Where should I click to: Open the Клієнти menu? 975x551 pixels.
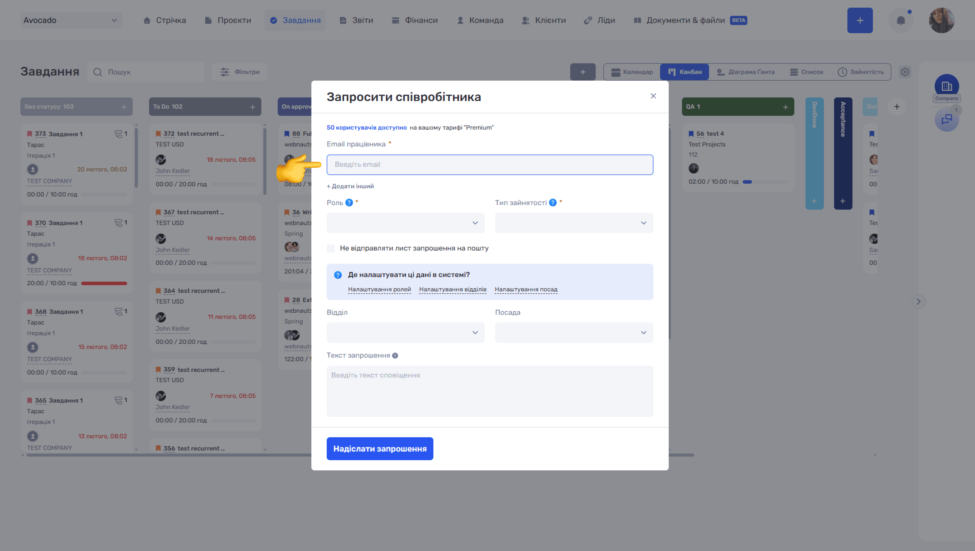(544, 20)
